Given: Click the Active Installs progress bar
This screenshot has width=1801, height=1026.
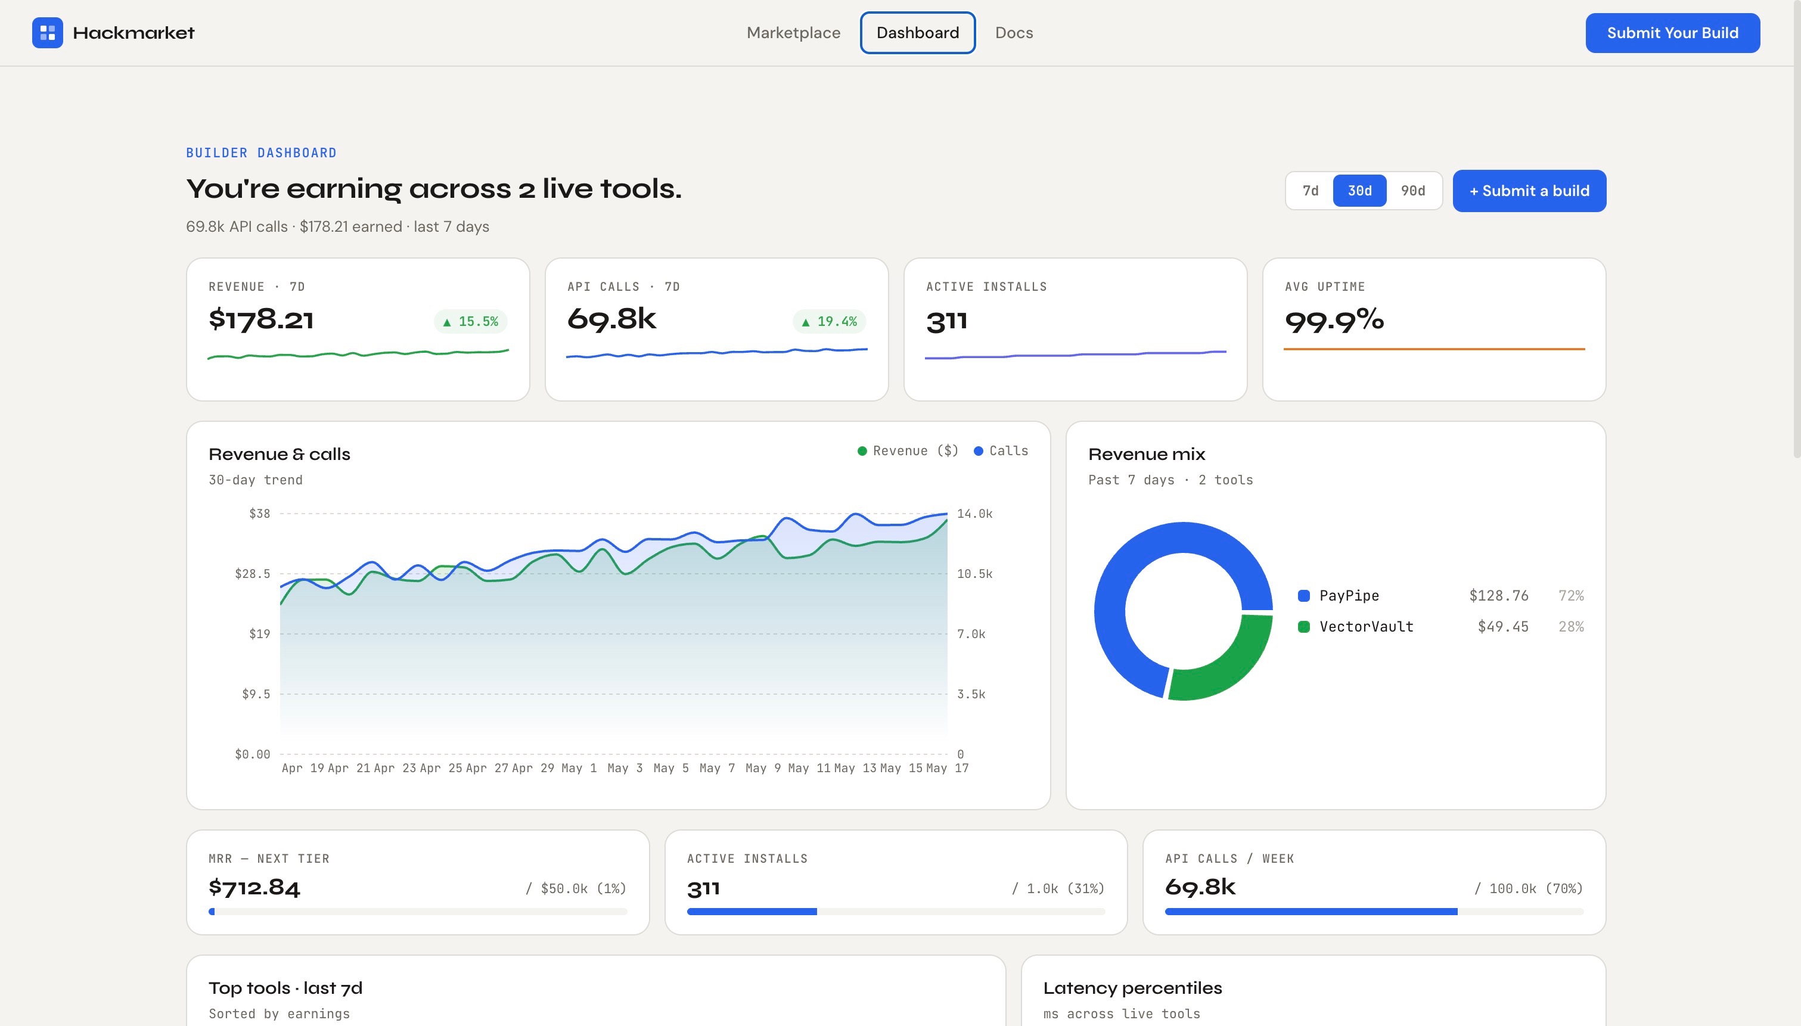Looking at the screenshot, I should [896, 912].
